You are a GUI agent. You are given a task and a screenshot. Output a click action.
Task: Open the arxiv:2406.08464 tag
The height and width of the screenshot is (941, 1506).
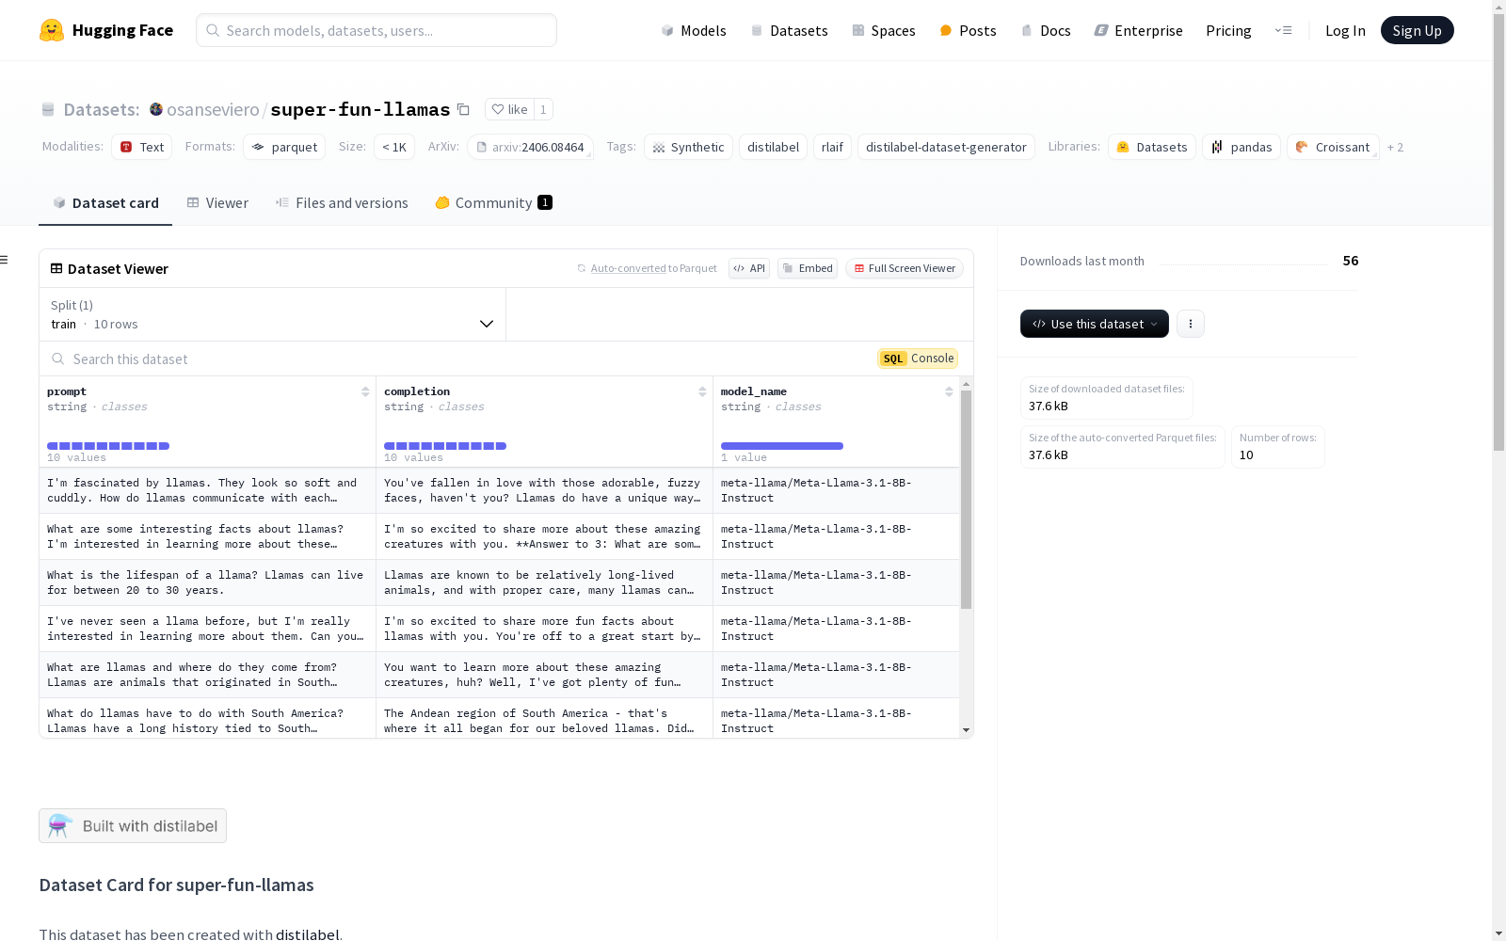tap(530, 147)
